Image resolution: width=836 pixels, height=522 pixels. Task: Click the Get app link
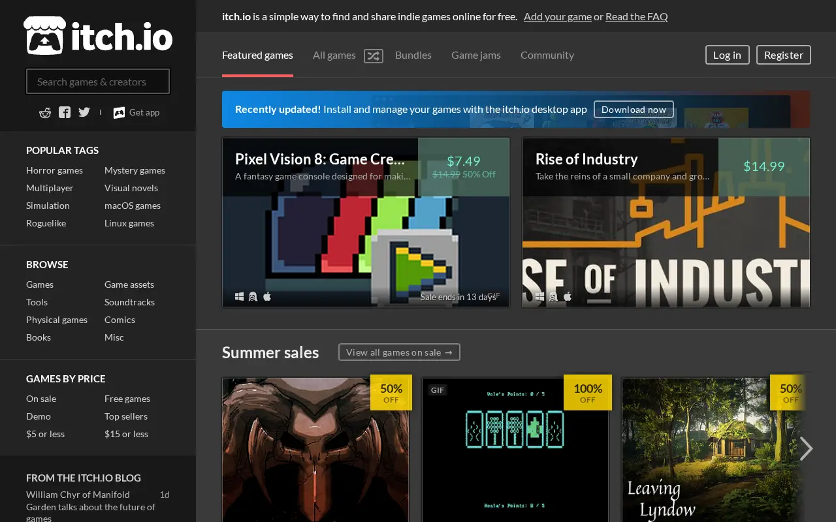coord(136,112)
